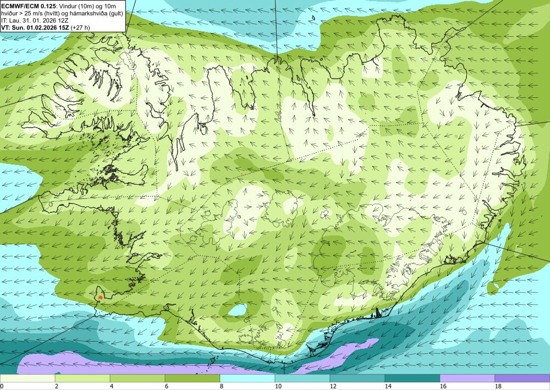Click the 12–14 m/s teal legend swatch
This screenshot has width=550, height=390.
[x=358, y=378]
